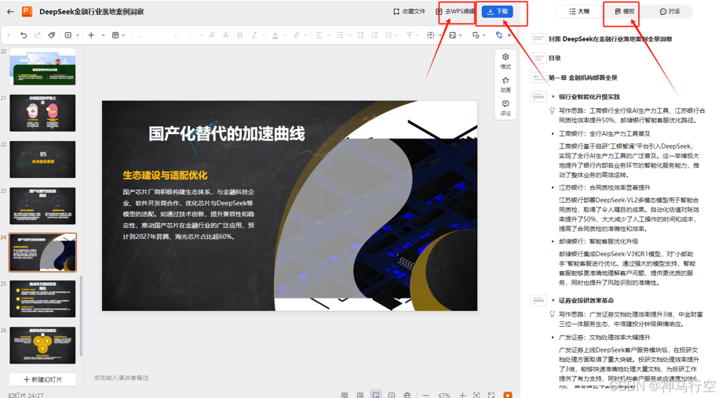Open the 评论 comments panel
The image size is (719, 398).
pos(505,108)
